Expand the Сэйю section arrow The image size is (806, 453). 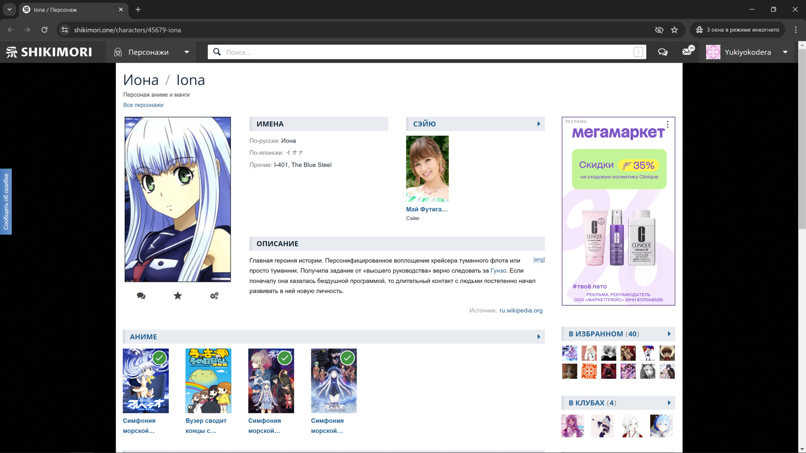coord(539,124)
